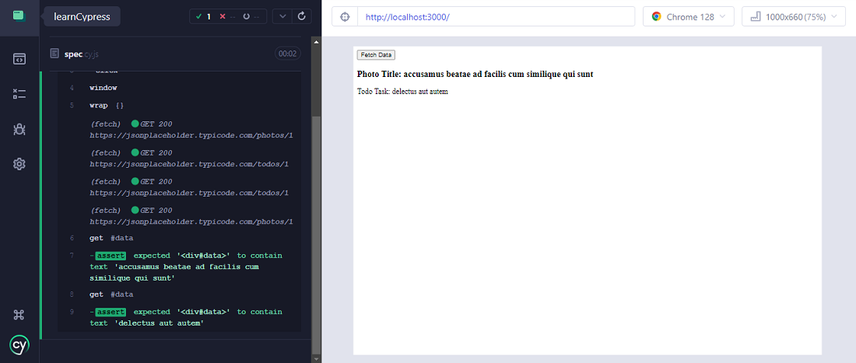Click the learnCypress project label
Image resolution: width=856 pixels, height=363 pixels.
[x=82, y=17]
